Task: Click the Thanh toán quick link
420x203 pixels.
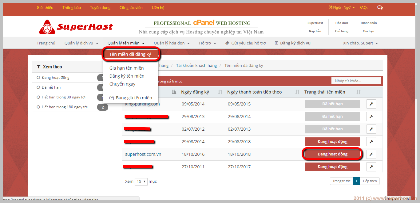Action: [368, 23]
